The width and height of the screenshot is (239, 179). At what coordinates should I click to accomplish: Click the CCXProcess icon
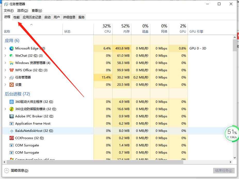point(11,138)
